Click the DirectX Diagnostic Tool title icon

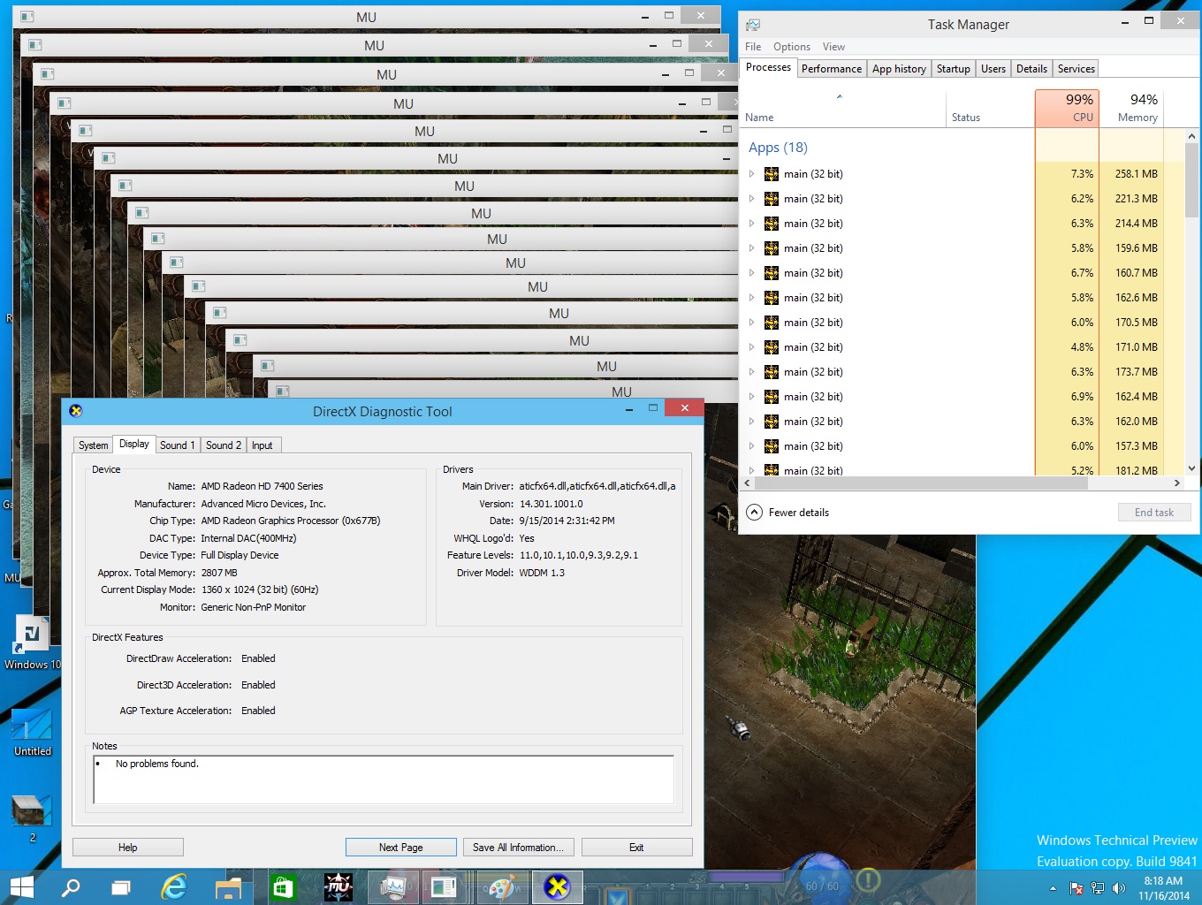[76, 411]
